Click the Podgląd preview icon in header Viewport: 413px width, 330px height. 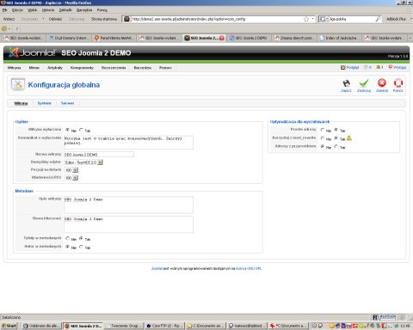pos(342,67)
